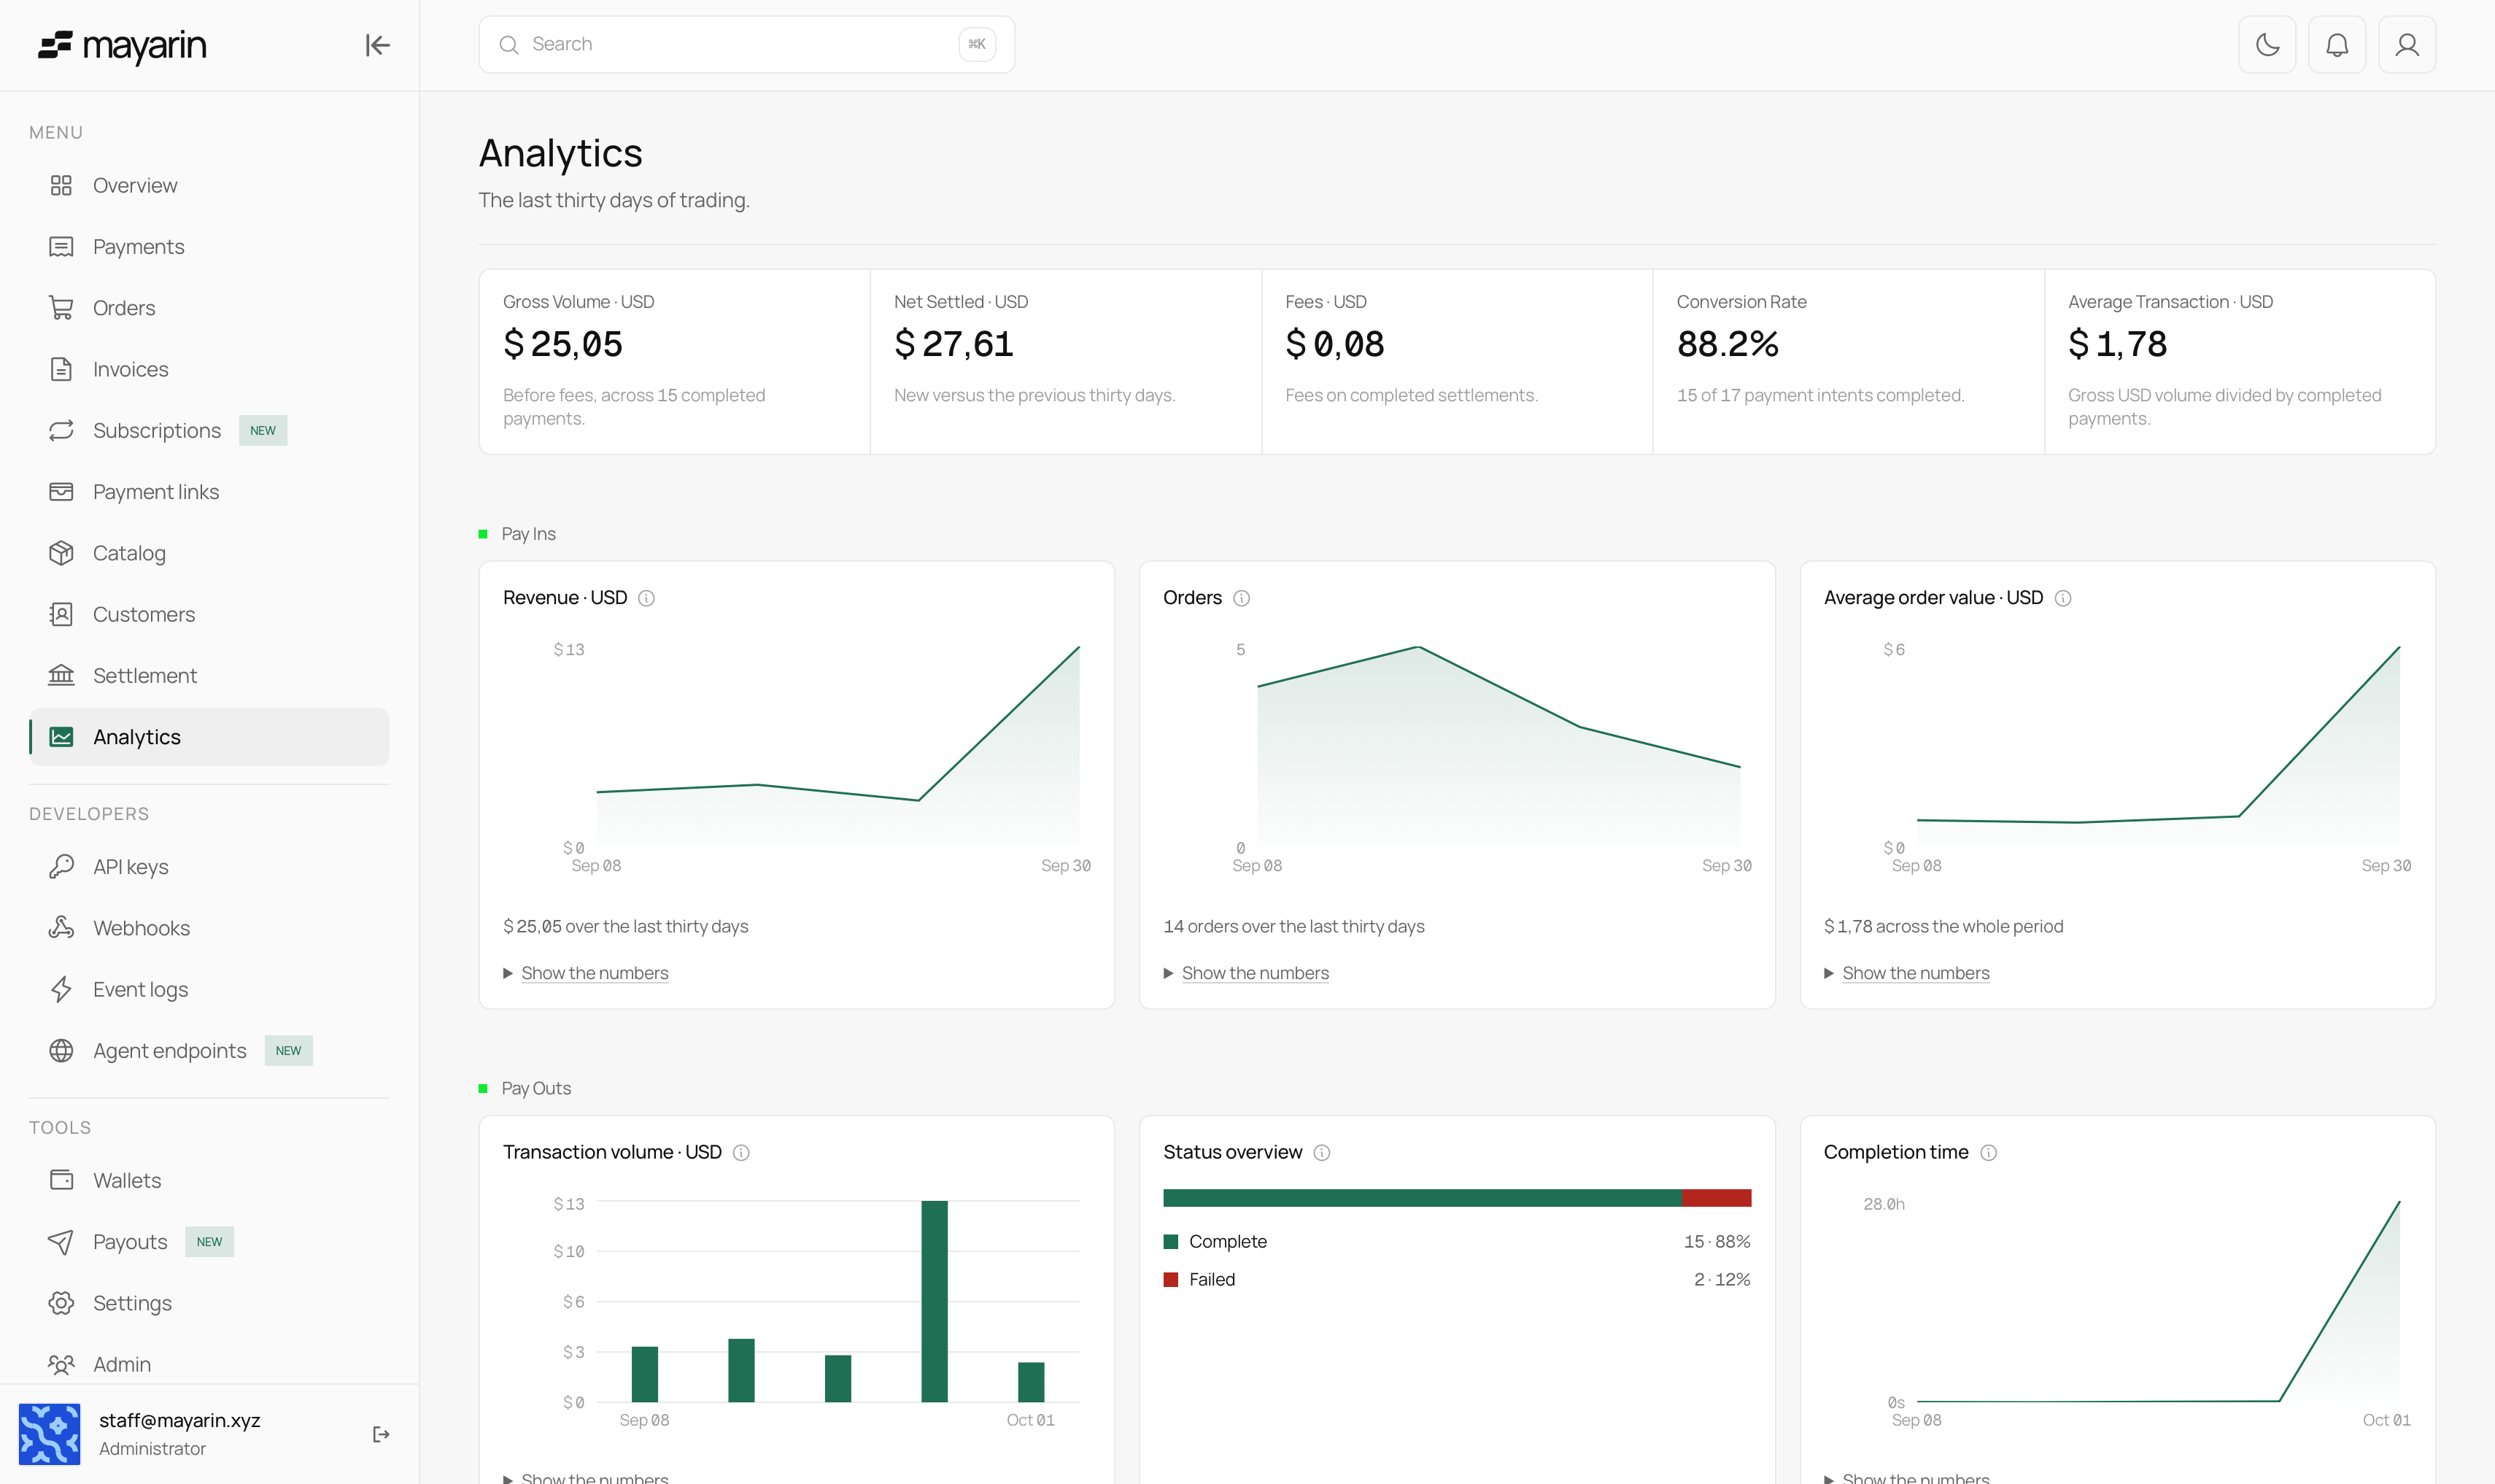This screenshot has height=1484, width=2495.
Task: Open Invoices in the sidebar
Action: click(209, 369)
